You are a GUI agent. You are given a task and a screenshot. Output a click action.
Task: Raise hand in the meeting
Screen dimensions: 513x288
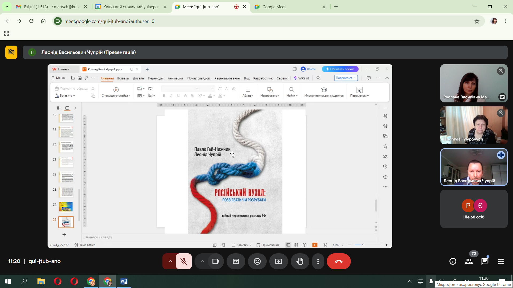click(300, 261)
